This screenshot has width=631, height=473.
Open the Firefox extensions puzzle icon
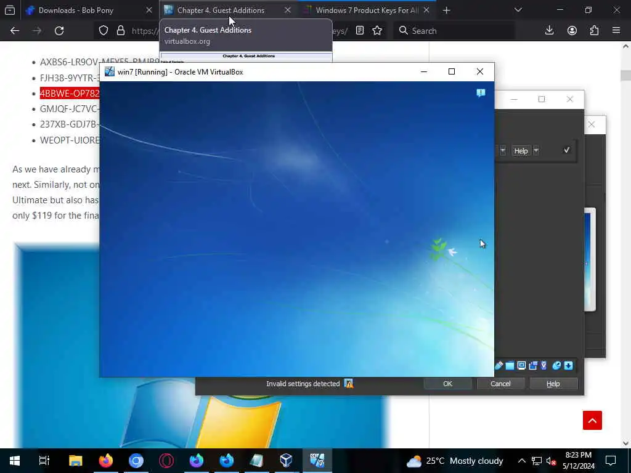[x=594, y=31]
